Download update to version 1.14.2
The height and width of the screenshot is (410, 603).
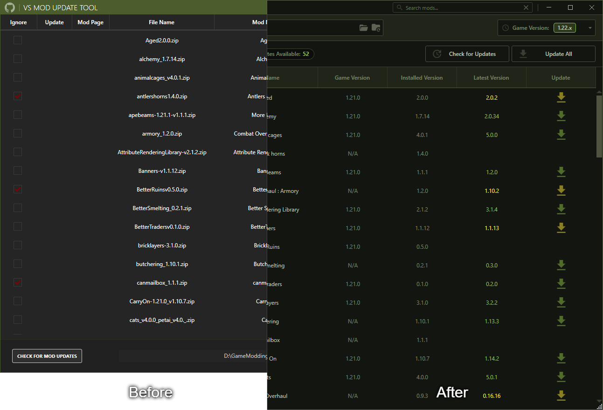[561, 358]
